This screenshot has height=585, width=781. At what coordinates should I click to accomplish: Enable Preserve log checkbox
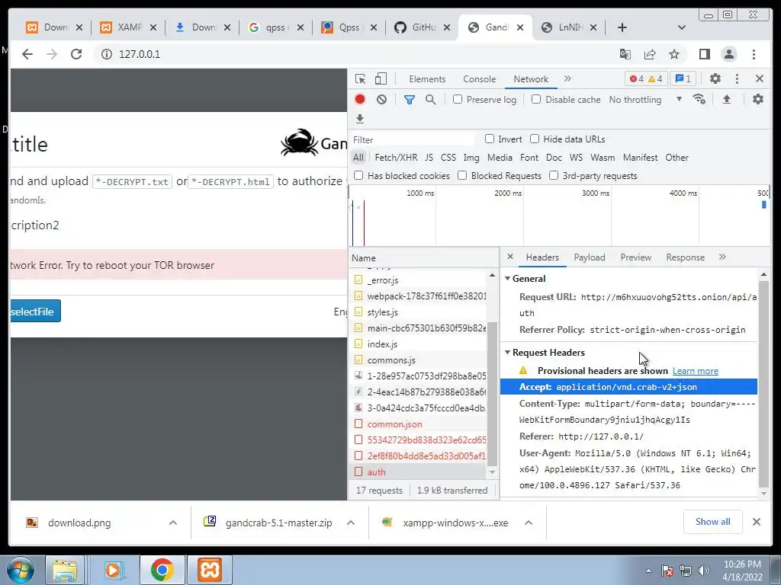[458, 99]
